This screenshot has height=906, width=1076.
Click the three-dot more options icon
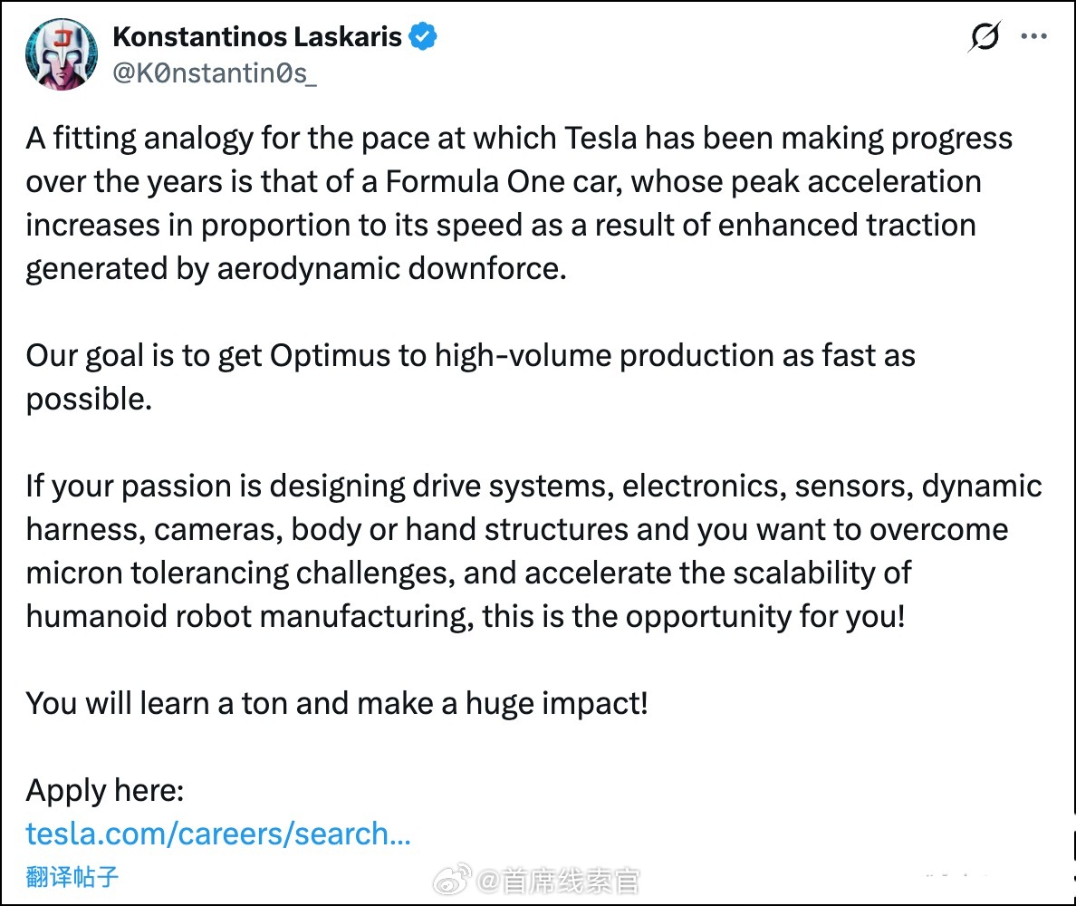[1035, 36]
